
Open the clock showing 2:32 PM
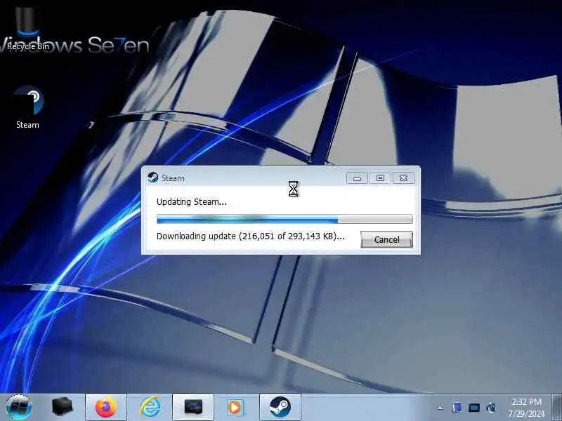click(526, 408)
